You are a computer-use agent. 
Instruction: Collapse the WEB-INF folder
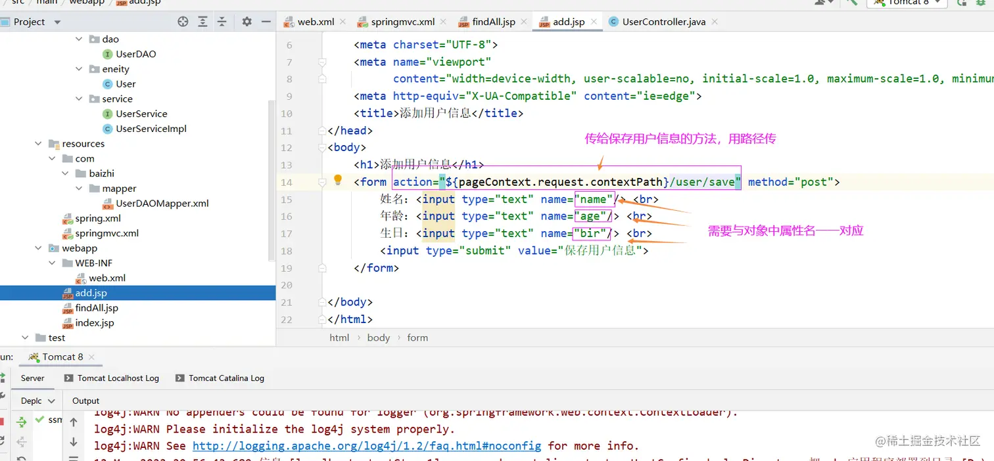click(x=52, y=263)
